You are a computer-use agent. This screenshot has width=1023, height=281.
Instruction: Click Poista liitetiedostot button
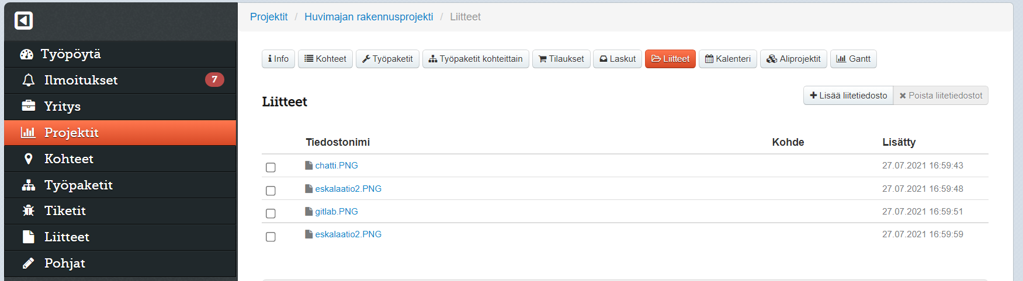pyautogui.click(x=941, y=96)
